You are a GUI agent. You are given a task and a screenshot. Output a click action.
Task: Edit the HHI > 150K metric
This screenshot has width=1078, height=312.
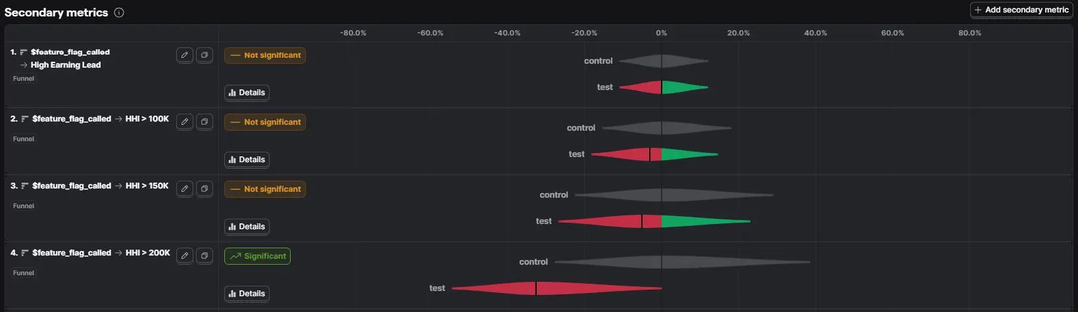(x=185, y=189)
